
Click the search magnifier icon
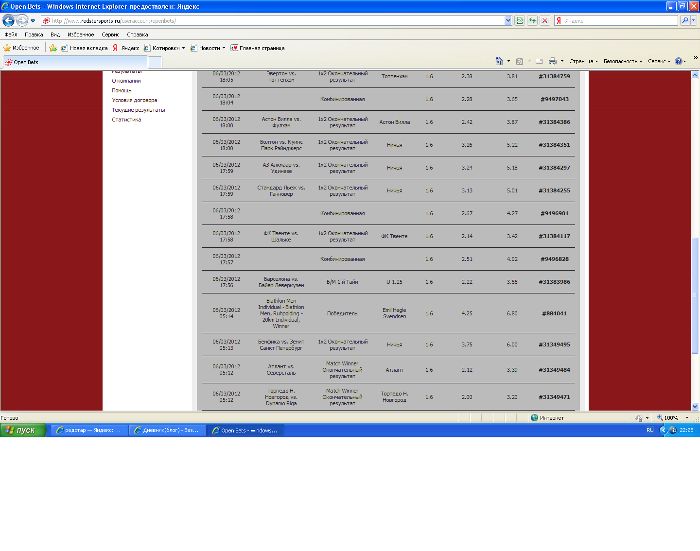pos(685,20)
